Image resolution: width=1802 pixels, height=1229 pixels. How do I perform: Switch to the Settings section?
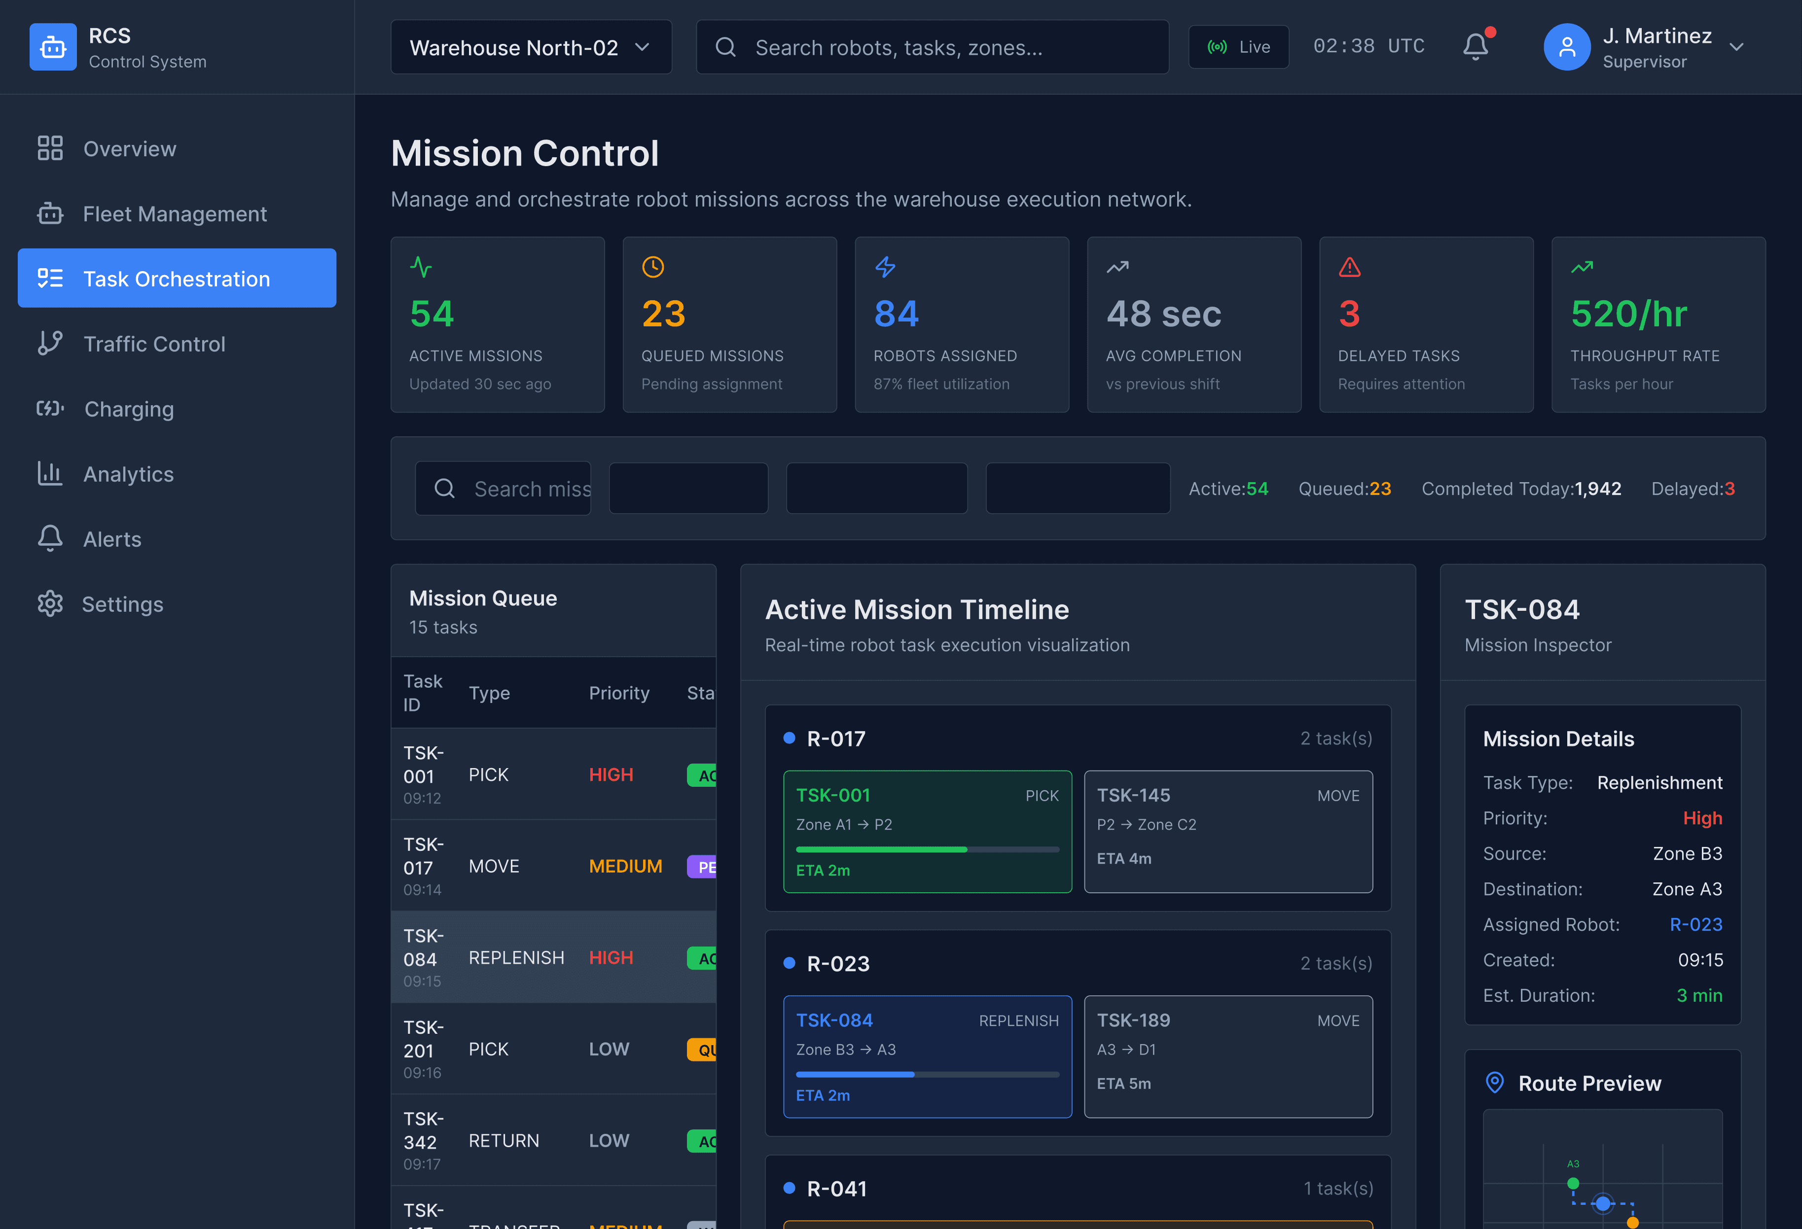pos(122,603)
